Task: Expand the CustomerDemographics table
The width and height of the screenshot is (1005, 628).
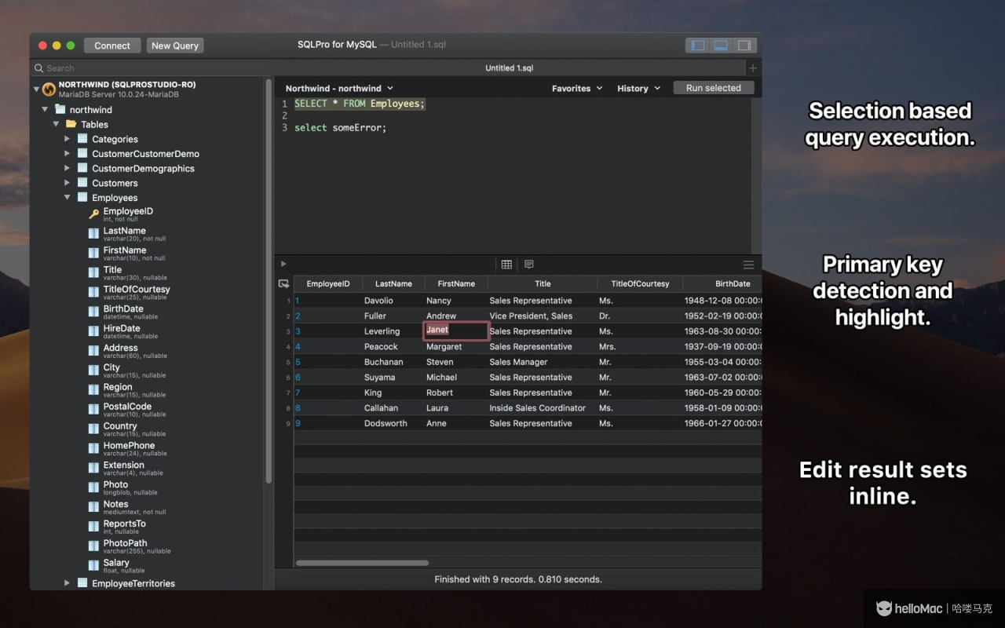Action: (68, 168)
